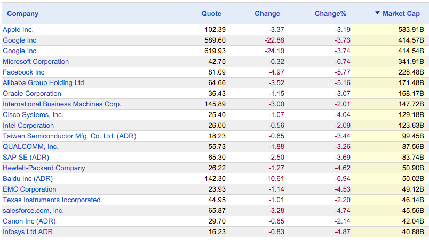Open Google Inc link quoted at 589.60
Screen dimensions: 429x240
coord(20,40)
